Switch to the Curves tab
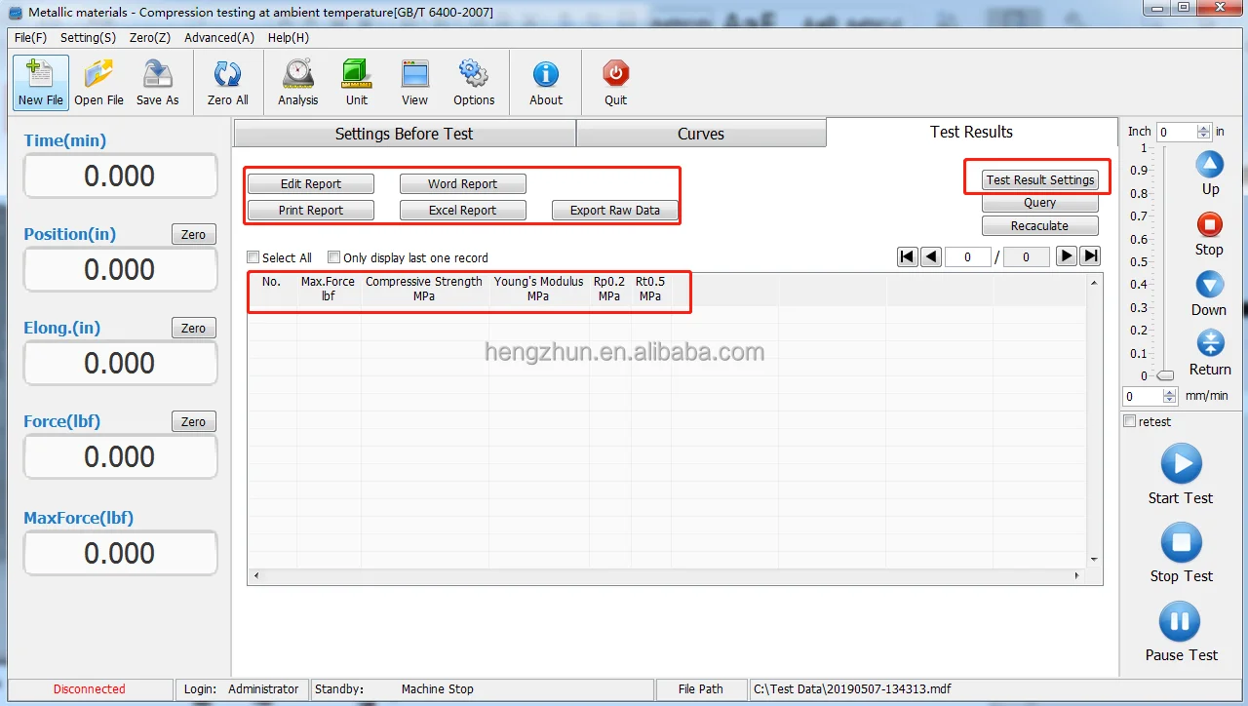This screenshot has width=1248, height=706. tap(700, 134)
